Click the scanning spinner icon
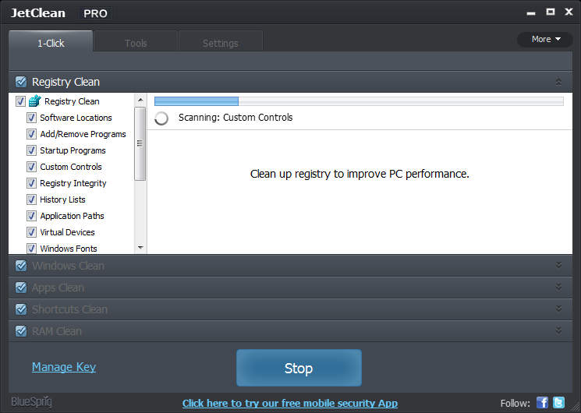The height and width of the screenshot is (413, 581). tap(162, 118)
